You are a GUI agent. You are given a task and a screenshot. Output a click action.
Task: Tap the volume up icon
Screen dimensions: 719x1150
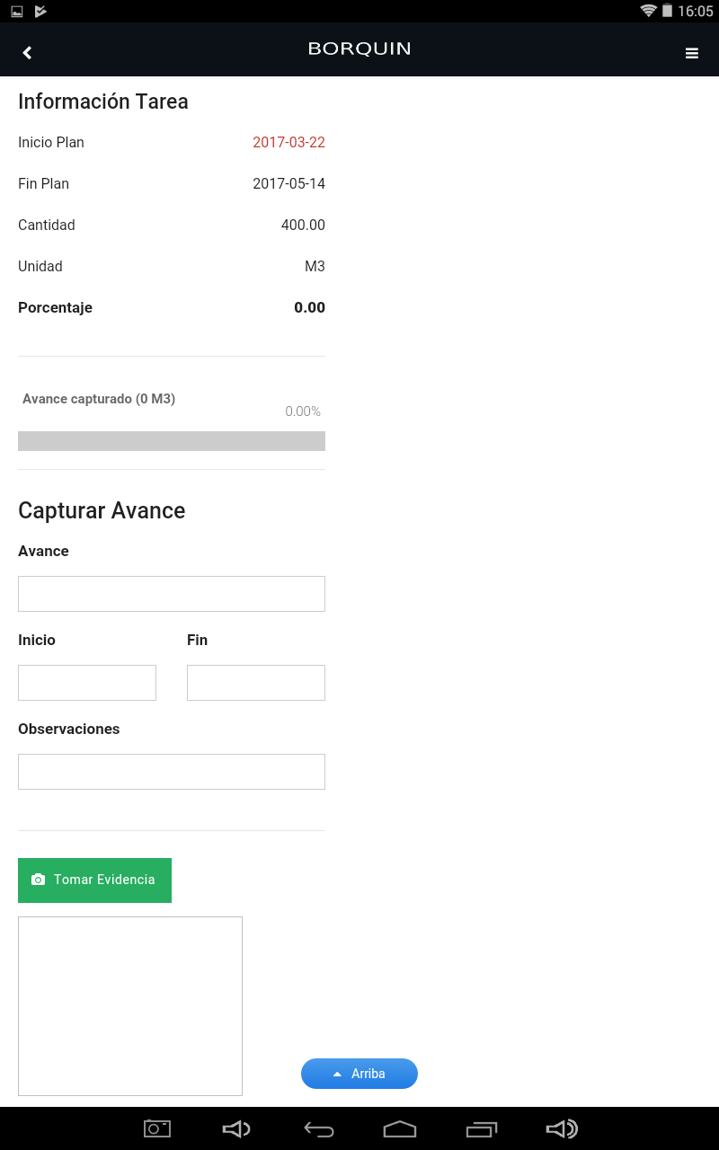[563, 1129]
